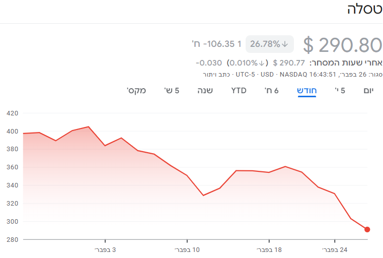The height and width of the screenshot is (258, 383).
Task: Click the 18 בפבר׳ date marker
Action: point(269,249)
